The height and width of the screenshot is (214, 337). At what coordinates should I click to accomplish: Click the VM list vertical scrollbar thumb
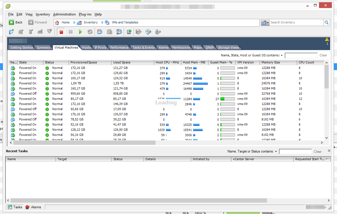coord(326,77)
